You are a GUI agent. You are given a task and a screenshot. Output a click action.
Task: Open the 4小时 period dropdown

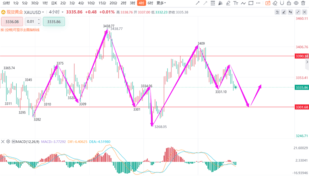(56, 12)
